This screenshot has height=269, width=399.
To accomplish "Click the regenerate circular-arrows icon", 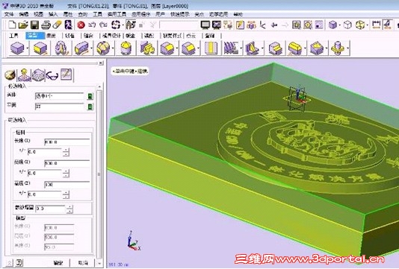I will coord(116,25).
